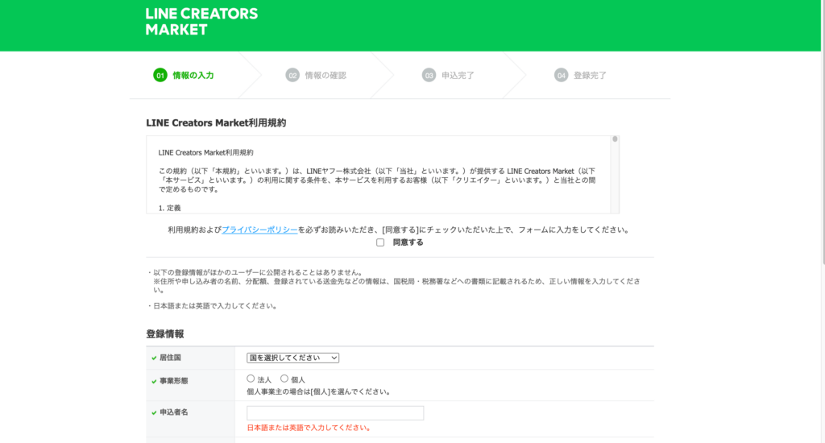Viewport: 825px width, 443px height.
Task: Click the green checkmark beside 居住国
Action: pos(154,358)
